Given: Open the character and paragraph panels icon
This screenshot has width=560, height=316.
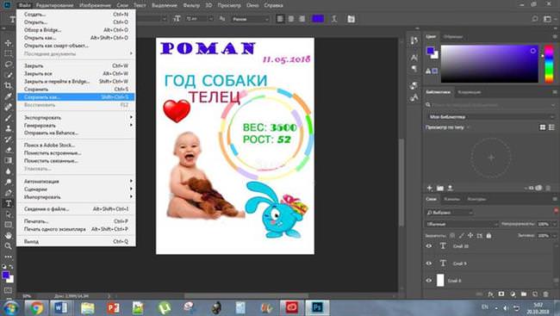Looking at the screenshot, I should tap(351, 19).
